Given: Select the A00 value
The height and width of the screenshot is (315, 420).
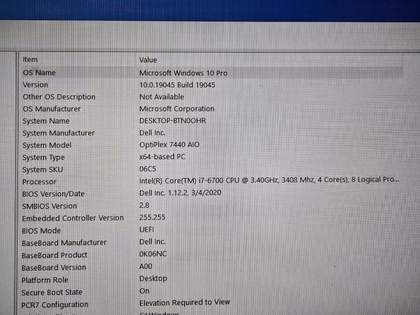Looking at the screenshot, I should 146,266.
